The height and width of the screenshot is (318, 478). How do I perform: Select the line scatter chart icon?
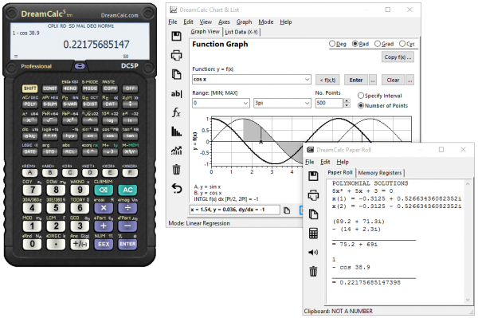pos(176,151)
